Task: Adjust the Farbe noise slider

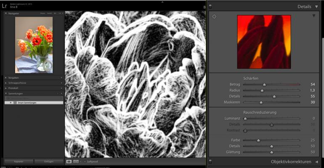Action: pos(258,141)
